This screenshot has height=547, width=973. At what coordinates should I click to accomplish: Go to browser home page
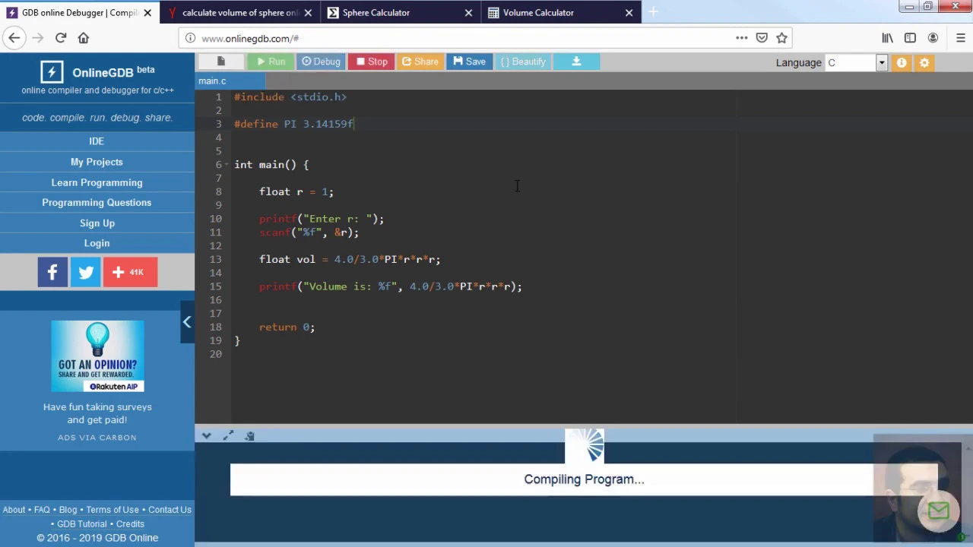click(x=84, y=38)
